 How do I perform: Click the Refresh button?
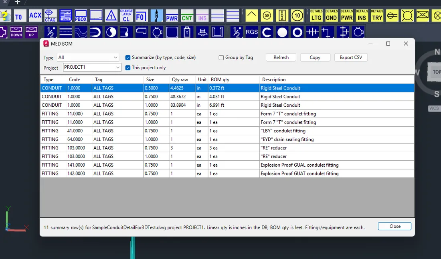281,58
